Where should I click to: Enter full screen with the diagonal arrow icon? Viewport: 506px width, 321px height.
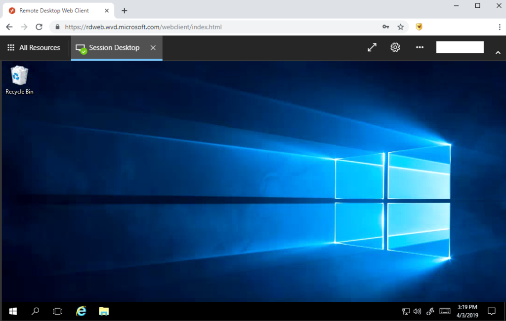(x=372, y=47)
